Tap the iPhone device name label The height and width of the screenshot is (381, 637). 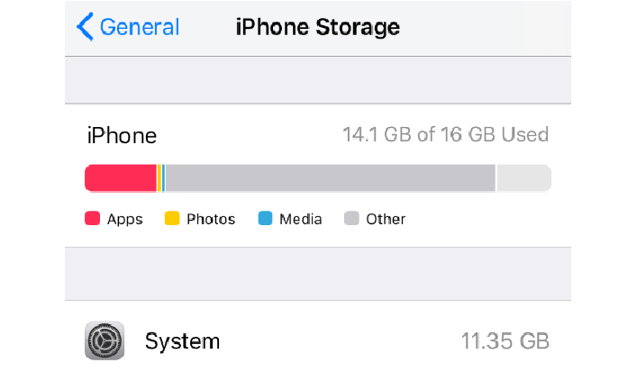click(122, 136)
